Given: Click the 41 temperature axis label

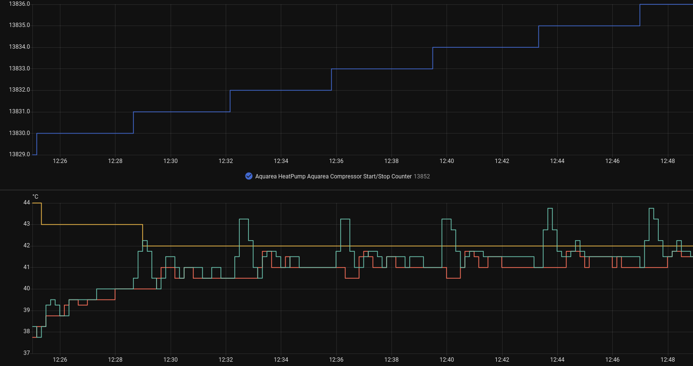Looking at the screenshot, I should 27,267.
